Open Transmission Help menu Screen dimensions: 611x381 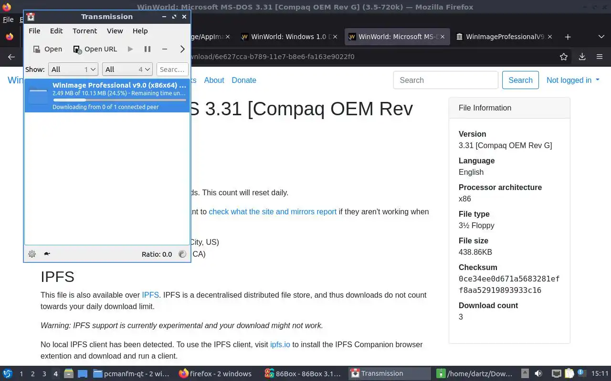(140, 31)
